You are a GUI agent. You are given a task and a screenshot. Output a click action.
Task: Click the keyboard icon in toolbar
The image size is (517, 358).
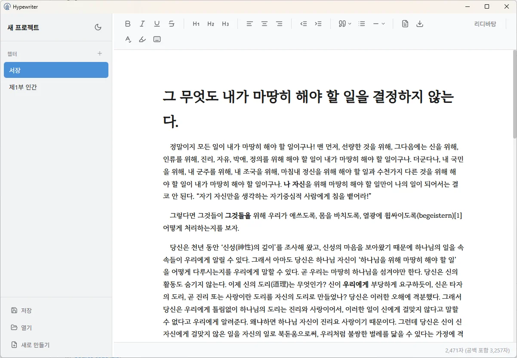157,39
